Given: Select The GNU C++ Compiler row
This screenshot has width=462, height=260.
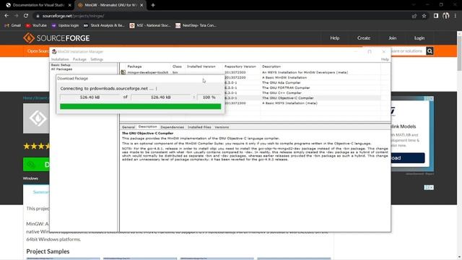Looking at the screenshot, I should [x=282, y=93].
